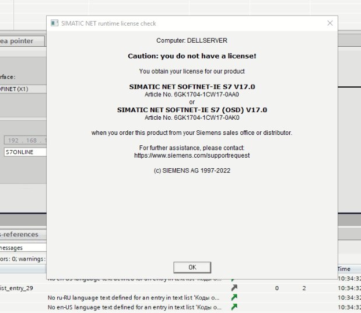Select the bottom 'No en-US language text' message
The height and width of the screenshot is (313, 361).
point(135,307)
